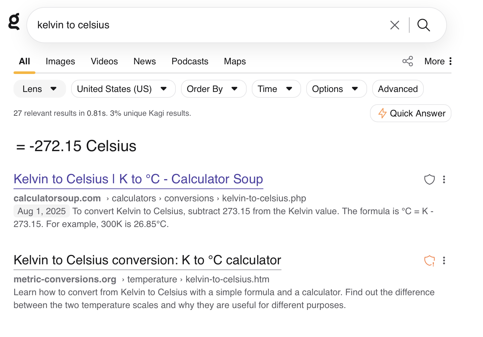This screenshot has width=483, height=337.
Task: Expand the Lens dropdown
Action: pos(40,89)
